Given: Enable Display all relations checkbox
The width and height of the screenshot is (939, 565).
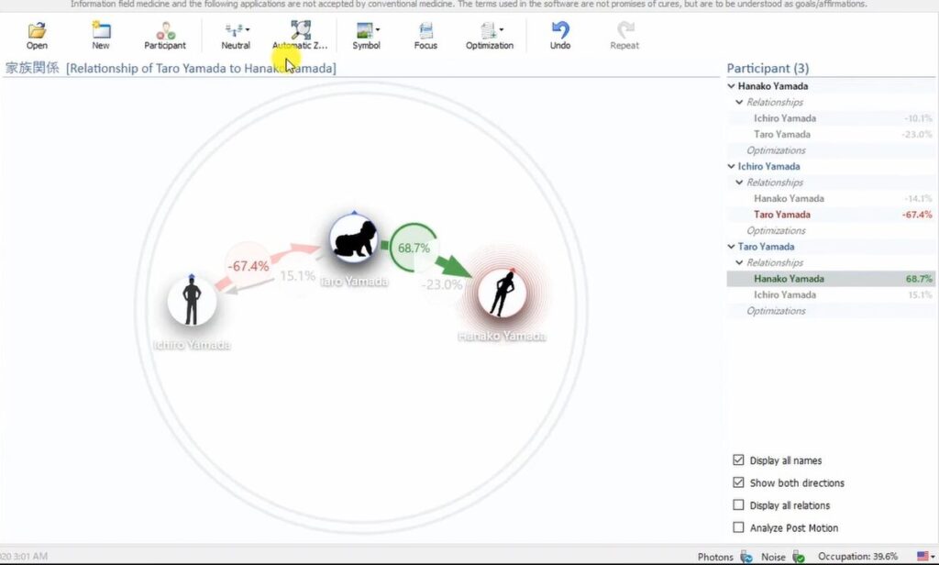Looking at the screenshot, I should coord(739,505).
